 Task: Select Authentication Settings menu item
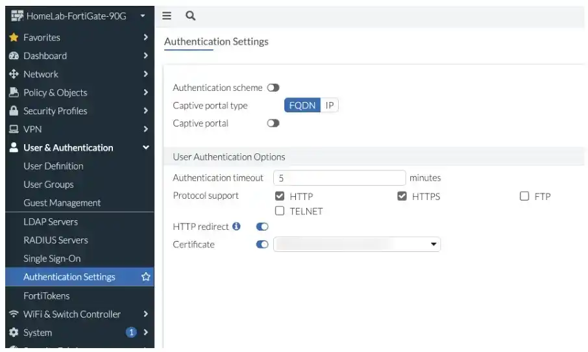79,277
